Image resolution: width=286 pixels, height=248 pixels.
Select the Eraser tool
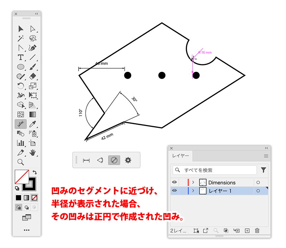pyautogui.click(x=32, y=76)
